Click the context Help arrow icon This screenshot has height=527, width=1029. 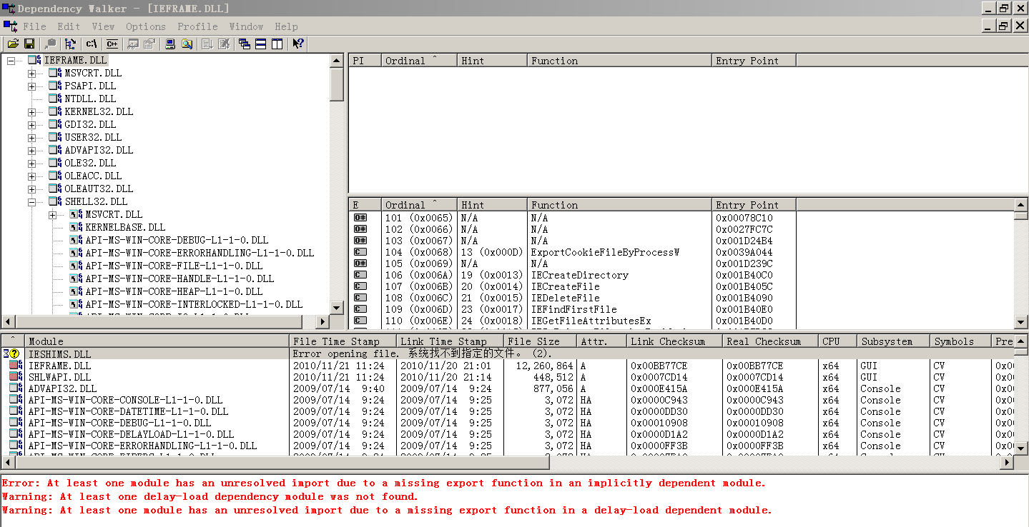tap(298, 44)
